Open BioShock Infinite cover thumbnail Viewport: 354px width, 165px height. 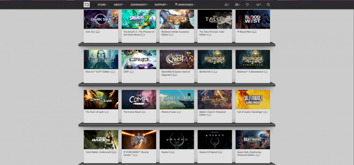pos(177,19)
